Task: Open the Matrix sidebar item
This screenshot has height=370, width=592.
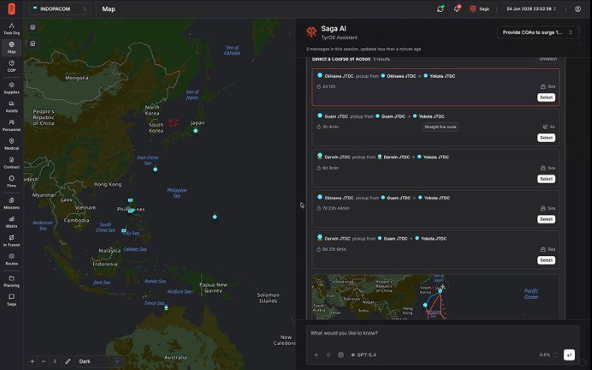Action: (x=11, y=222)
